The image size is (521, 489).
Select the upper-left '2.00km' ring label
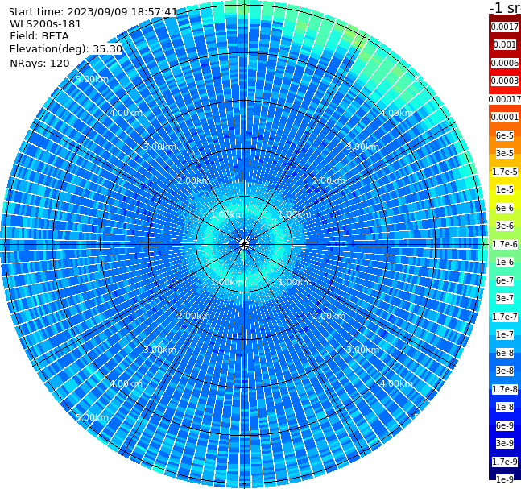[194, 180]
